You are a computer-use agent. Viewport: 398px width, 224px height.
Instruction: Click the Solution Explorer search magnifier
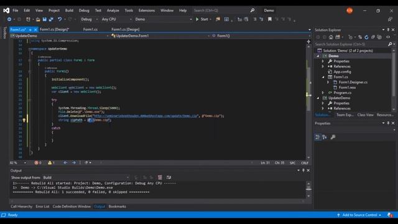(x=390, y=44)
